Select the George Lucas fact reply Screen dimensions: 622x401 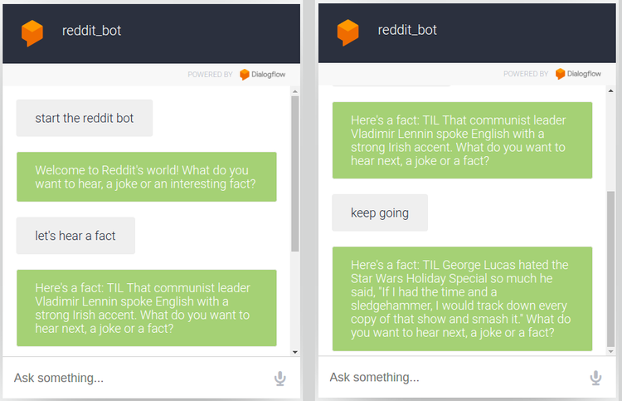tap(462, 299)
